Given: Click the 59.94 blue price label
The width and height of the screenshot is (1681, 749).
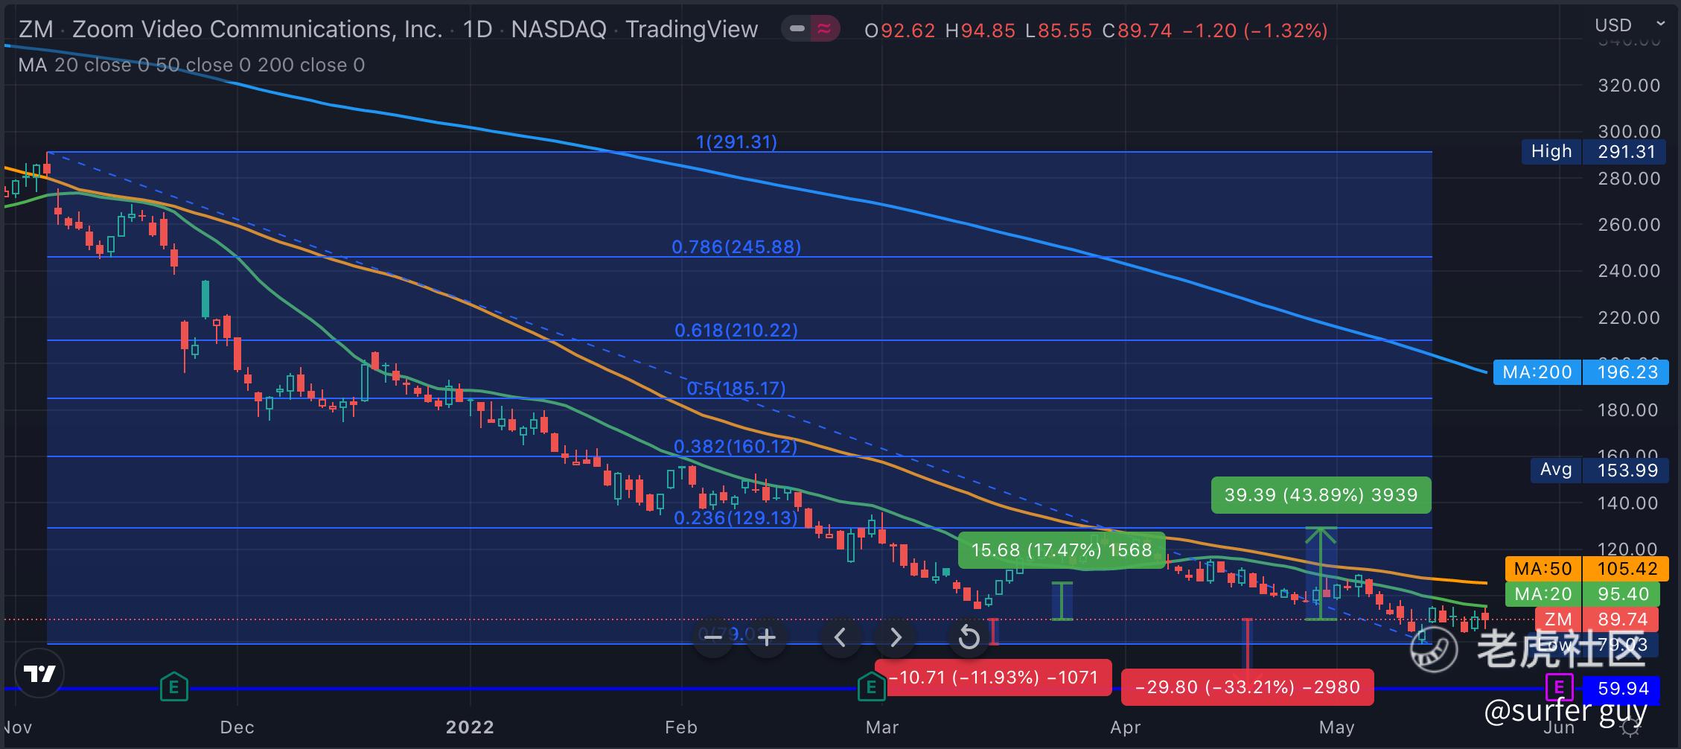Looking at the screenshot, I should (1624, 689).
